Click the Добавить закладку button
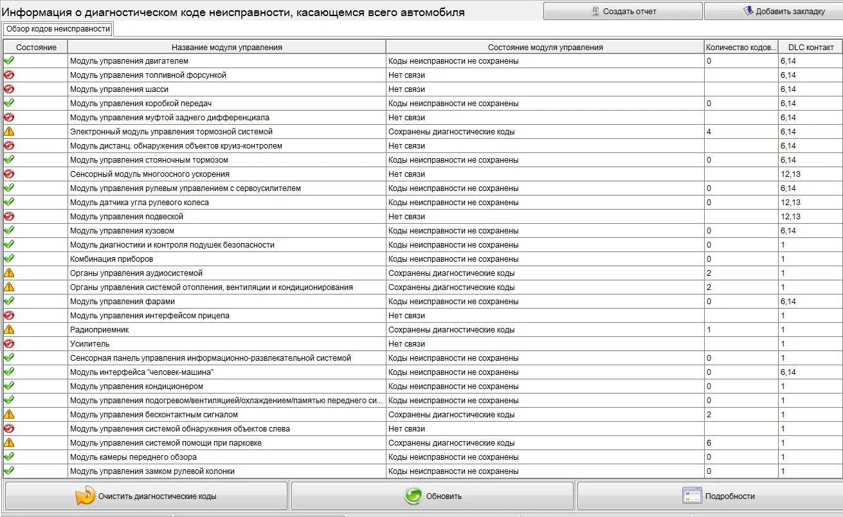The height and width of the screenshot is (517, 843). [774, 11]
